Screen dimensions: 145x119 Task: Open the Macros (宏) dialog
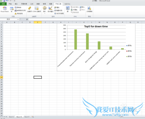(12, 10)
